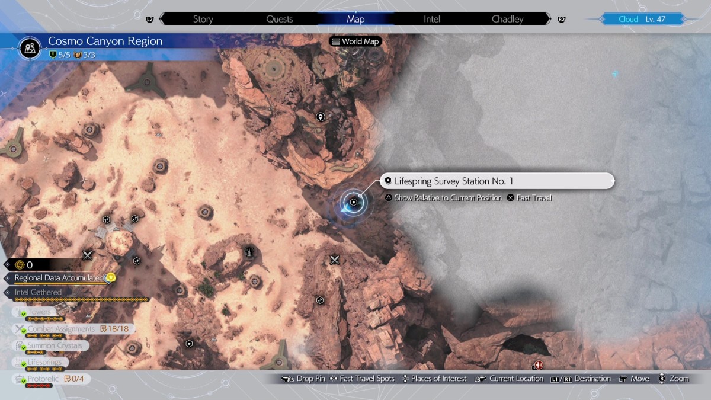This screenshot has height=400, width=711.
Task: Open the World Map view
Action: 355,41
